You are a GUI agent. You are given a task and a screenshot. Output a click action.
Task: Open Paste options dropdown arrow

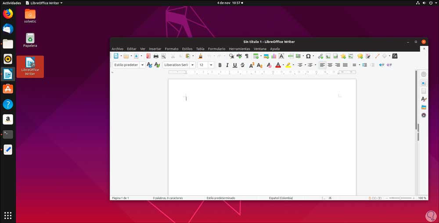pyautogui.click(x=193, y=56)
